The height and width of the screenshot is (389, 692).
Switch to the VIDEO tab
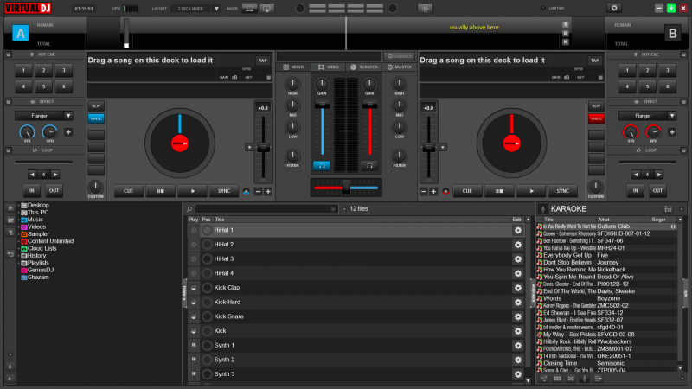click(329, 67)
